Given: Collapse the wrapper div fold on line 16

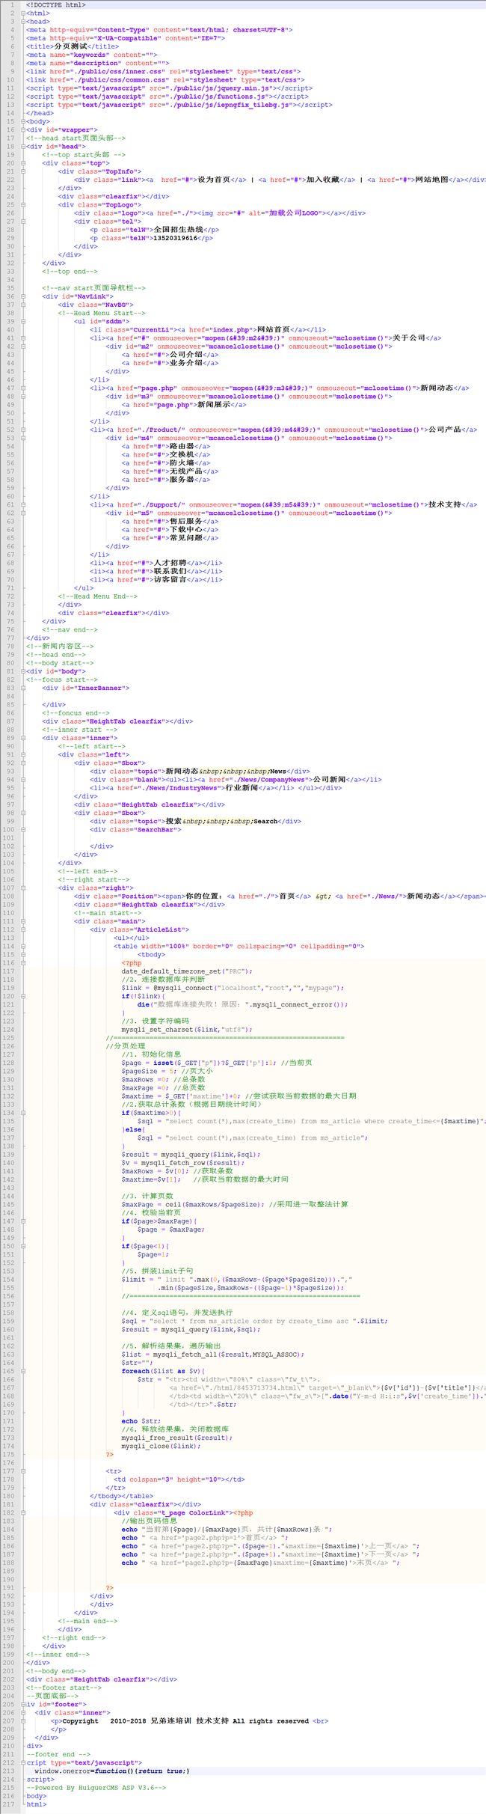Looking at the screenshot, I should [23, 130].
